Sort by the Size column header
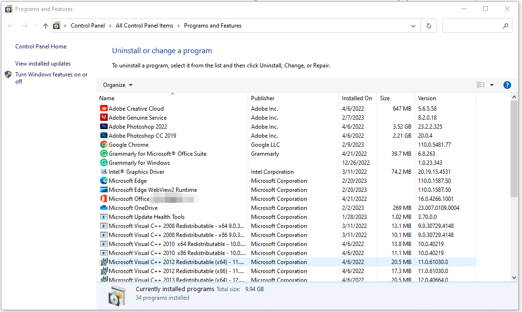Screen dimensions: 522x312 (x=396, y=98)
